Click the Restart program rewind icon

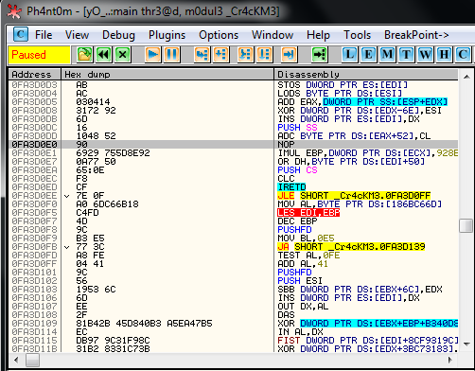(x=104, y=55)
